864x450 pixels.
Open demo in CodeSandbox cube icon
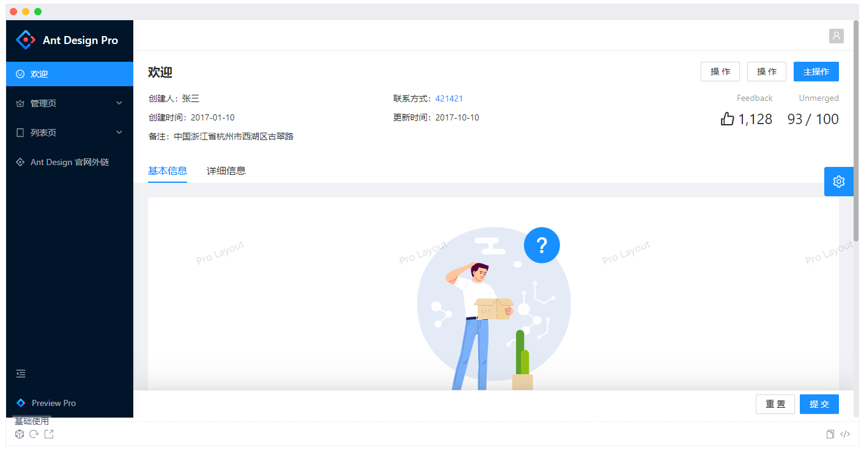click(20, 434)
